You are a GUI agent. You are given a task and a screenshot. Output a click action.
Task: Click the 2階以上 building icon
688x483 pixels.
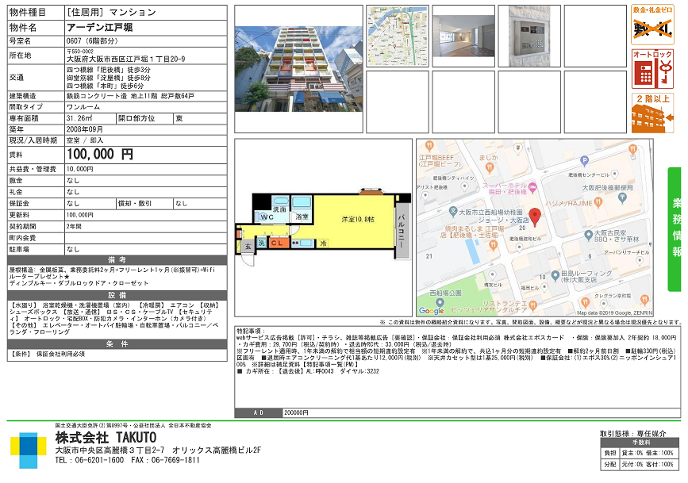click(651, 113)
